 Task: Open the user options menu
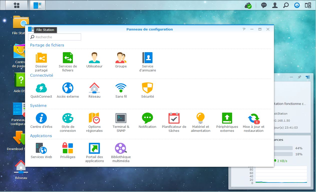(x=275, y=5)
